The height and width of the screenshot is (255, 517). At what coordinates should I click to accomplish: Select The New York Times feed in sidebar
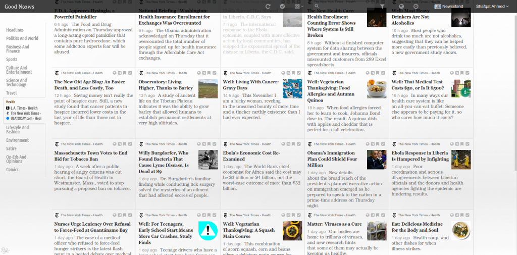(23, 113)
